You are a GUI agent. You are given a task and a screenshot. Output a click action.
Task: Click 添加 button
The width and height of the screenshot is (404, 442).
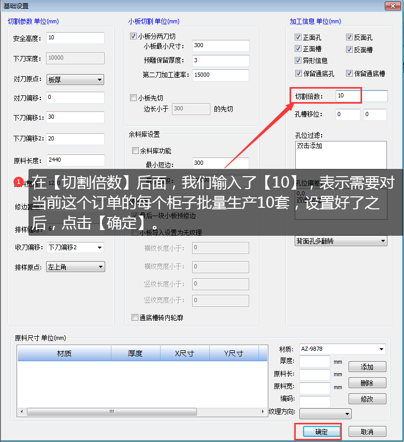pos(367,367)
